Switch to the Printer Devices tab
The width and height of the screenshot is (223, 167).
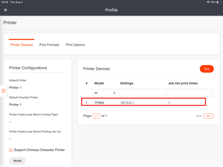tap(21, 45)
